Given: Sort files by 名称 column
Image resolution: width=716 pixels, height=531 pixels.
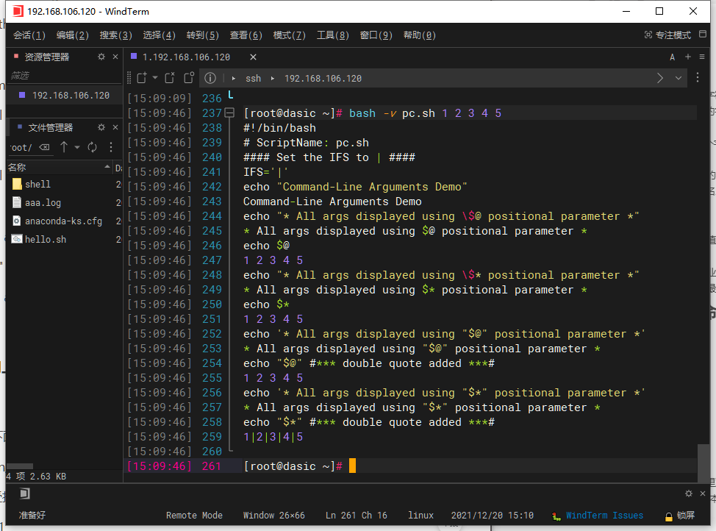Looking at the screenshot, I should (60, 167).
